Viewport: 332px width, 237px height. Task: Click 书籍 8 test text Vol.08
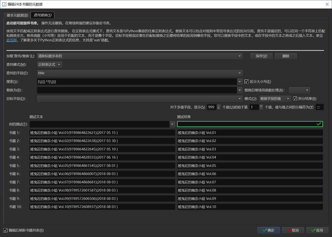click(102, 190)
